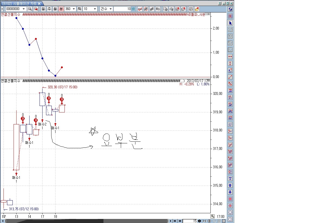The image size is (312, 223).
Task: Toggle the 분 (minute) period button
Action: [x=61, y=9]
